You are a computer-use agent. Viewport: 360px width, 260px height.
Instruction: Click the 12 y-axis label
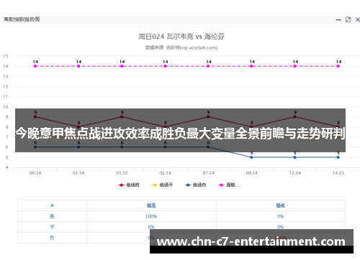click(6, 86)
